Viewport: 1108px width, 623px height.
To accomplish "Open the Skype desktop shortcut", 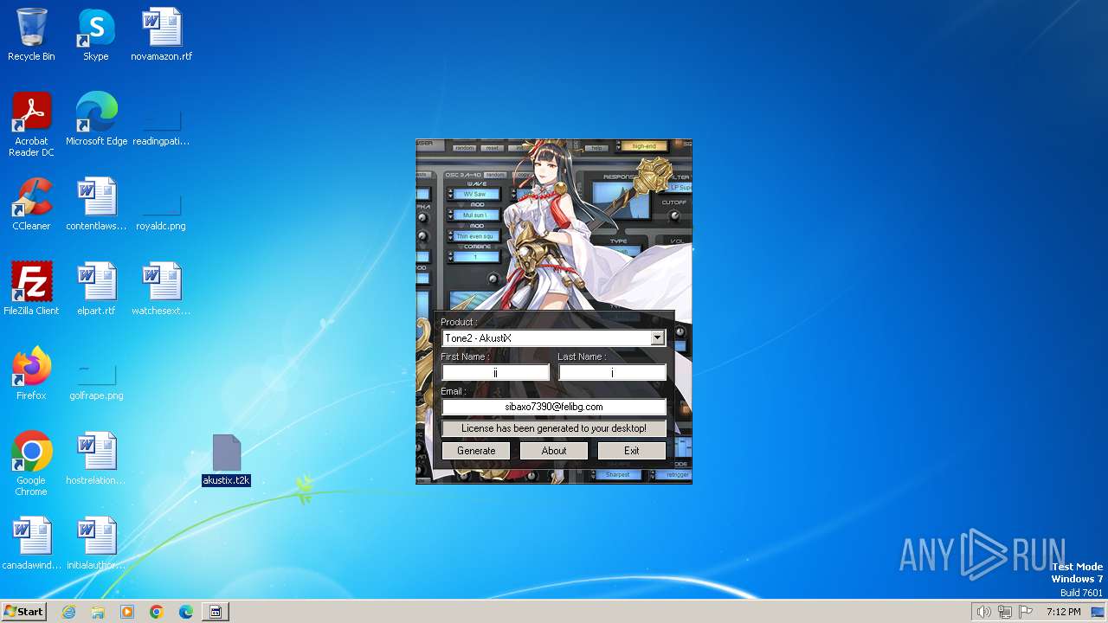I will point(96,35).
